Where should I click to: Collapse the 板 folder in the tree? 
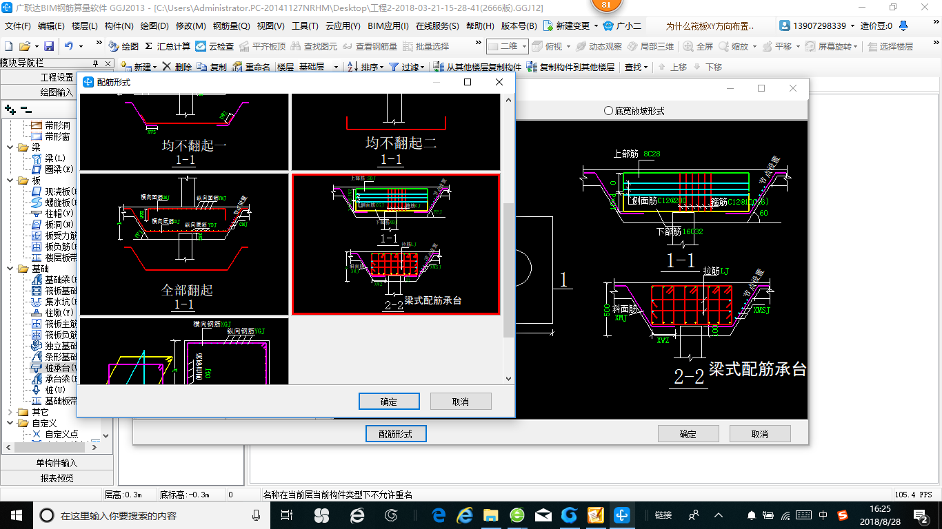10,180
